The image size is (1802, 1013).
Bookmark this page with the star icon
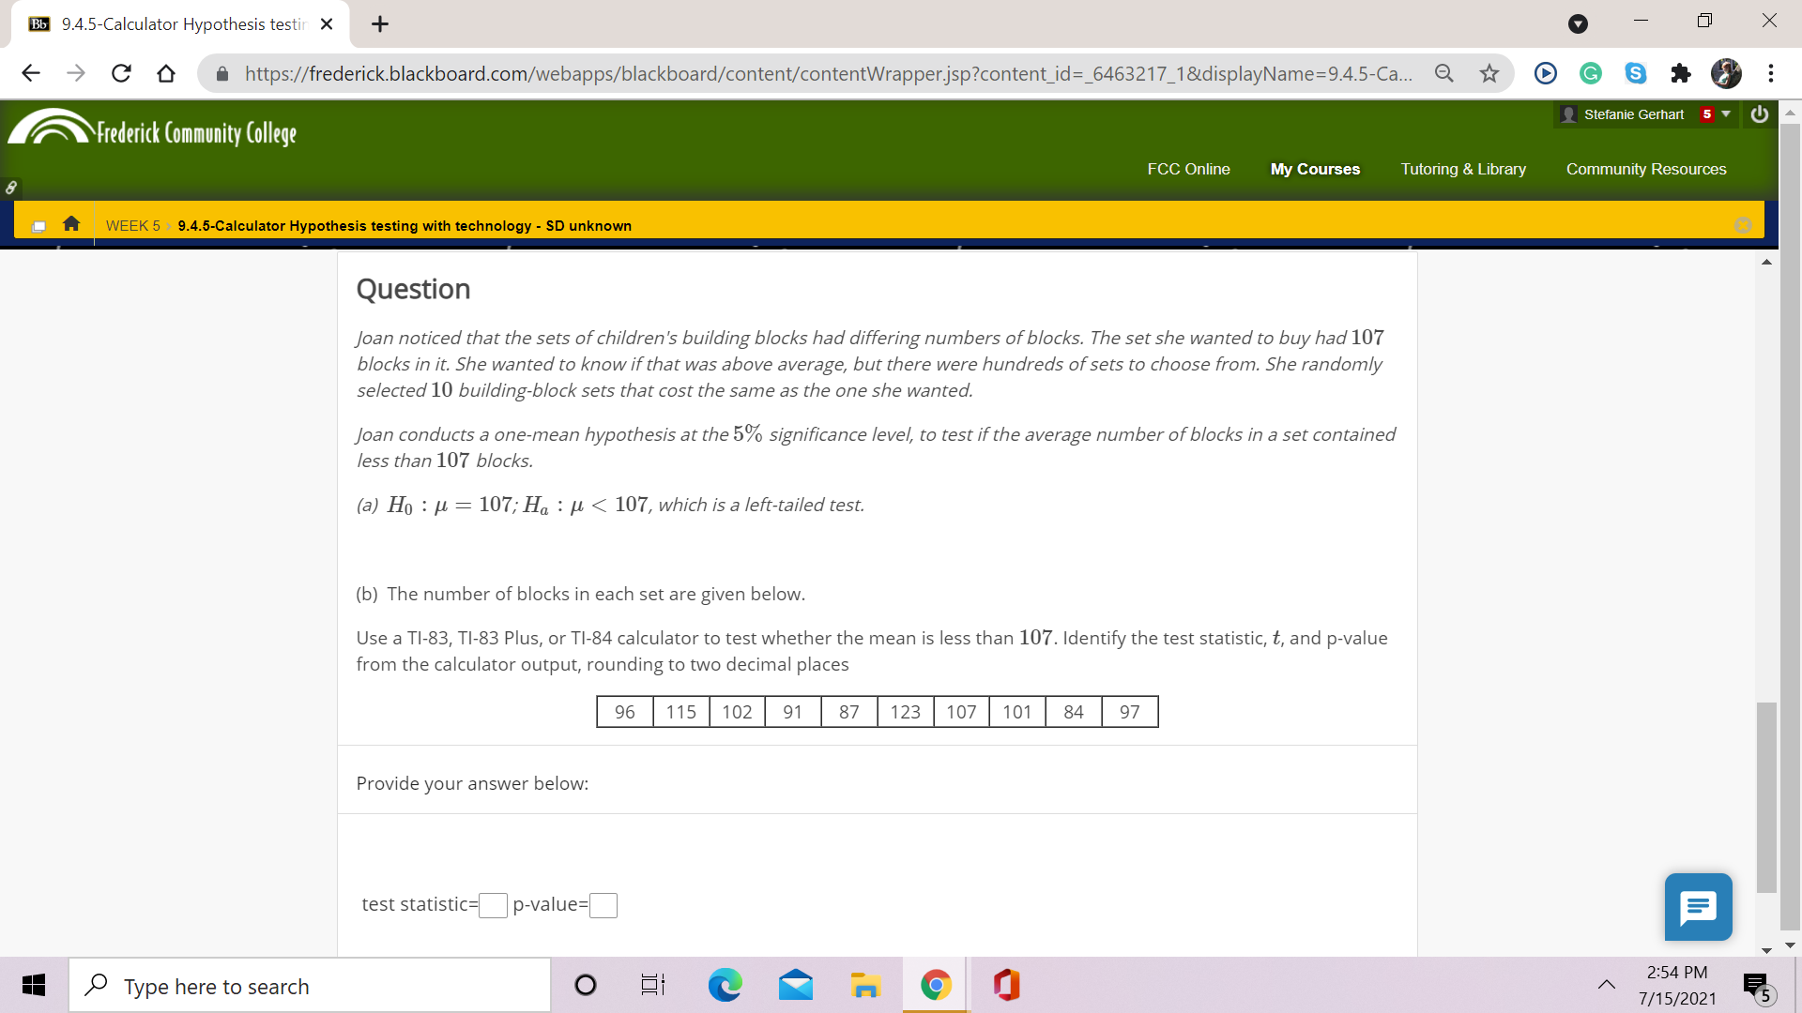point(1489,73)
